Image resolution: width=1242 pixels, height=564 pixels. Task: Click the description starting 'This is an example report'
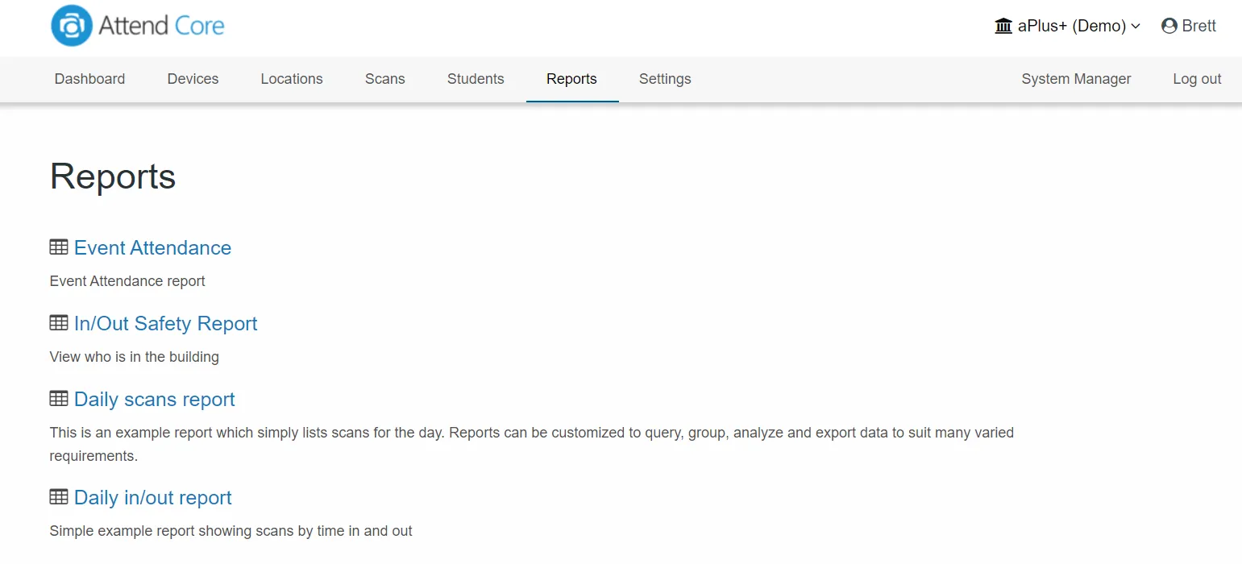(532, 444)
